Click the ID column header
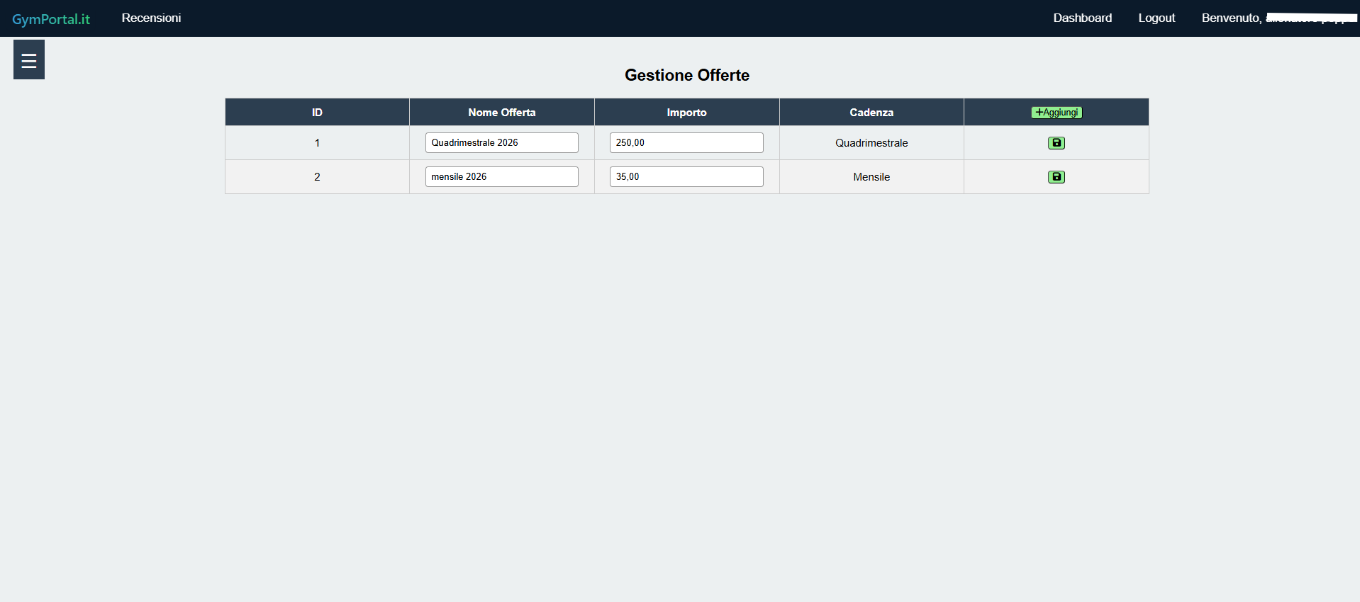The height and width of the screenshot is (602, 1360). [x=317, y=113]
